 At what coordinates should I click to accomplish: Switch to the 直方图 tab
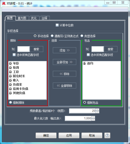coord(22,18)
